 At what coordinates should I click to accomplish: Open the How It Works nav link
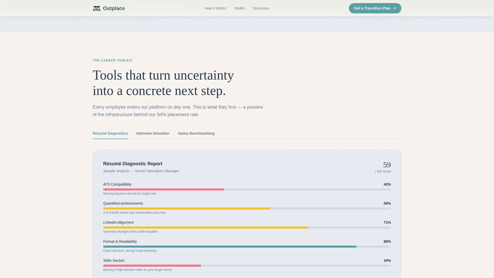(x=215, y=8)
